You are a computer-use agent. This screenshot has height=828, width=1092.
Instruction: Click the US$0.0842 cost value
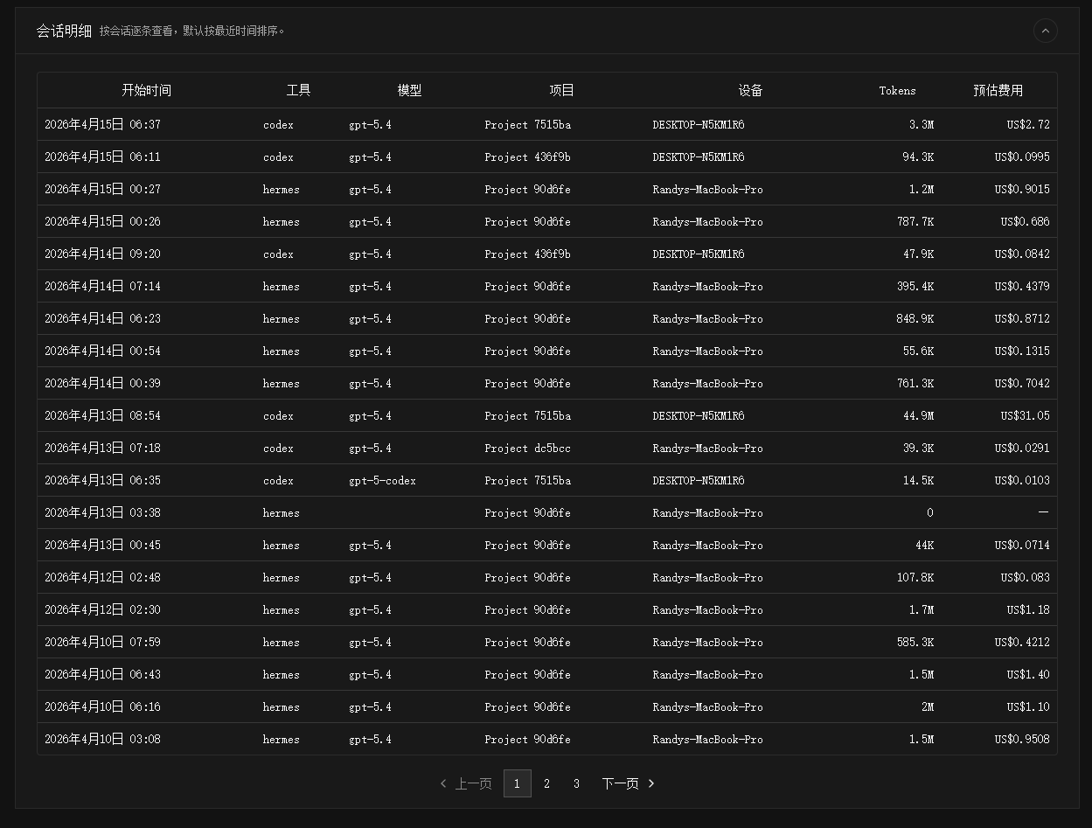coord(1022,254)
